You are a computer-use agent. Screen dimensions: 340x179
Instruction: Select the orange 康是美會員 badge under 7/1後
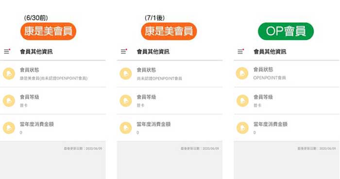pos(169,31)
